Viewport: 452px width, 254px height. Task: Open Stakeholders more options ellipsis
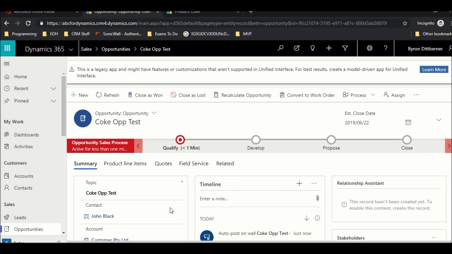click(x=434, y=238)
